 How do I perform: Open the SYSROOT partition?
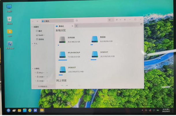[x=95, y=54]
